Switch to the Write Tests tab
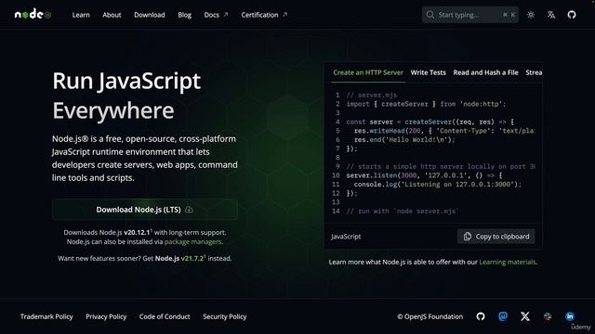This screenshot has width=595, height=334. tap(428, 72)
